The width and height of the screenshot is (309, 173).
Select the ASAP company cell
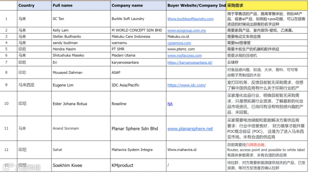click(x=138, y=72)
